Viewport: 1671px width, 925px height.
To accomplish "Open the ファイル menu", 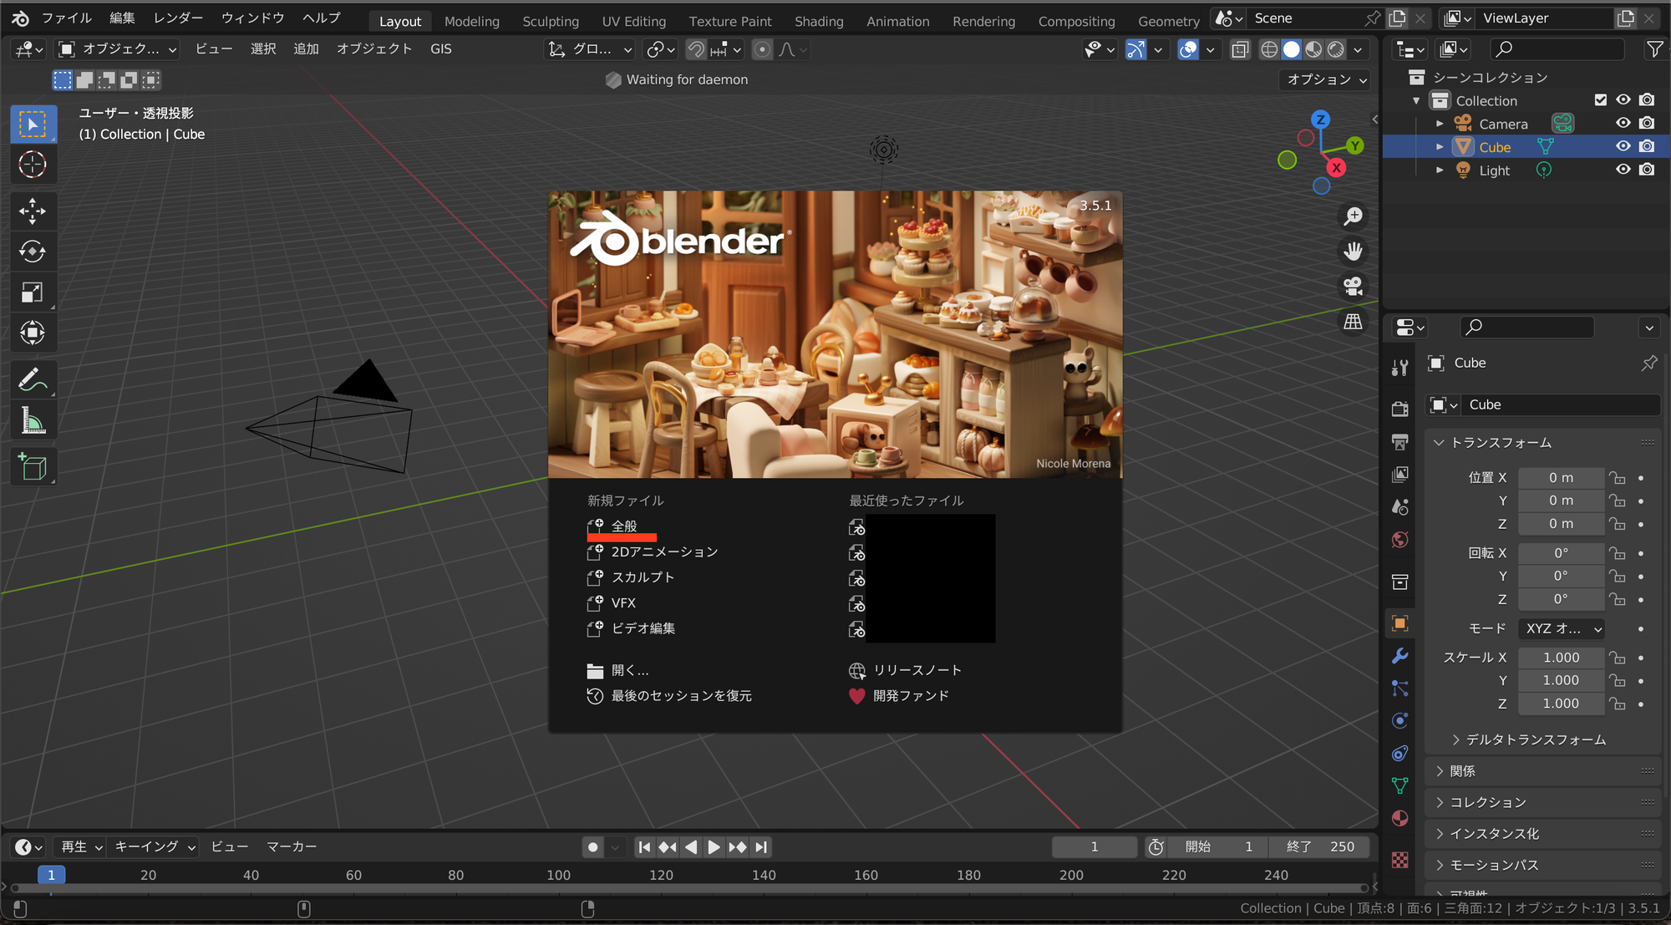I will coord(67,18).
